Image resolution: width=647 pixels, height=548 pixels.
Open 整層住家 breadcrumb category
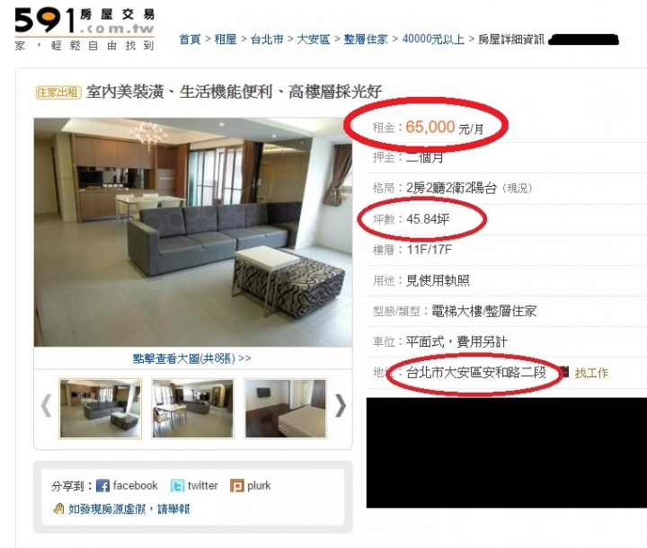[366, 40]
